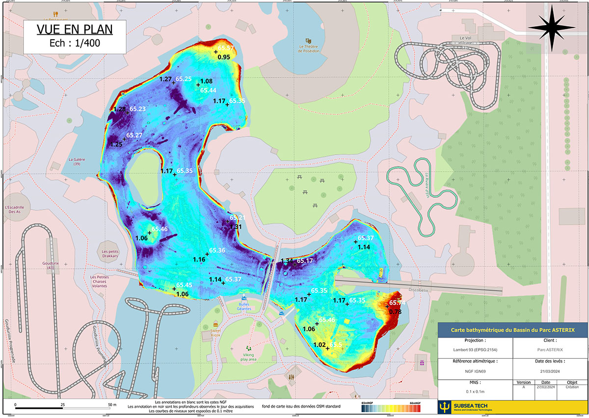The width and height of the screenshot is (589, 418).
Task: Click the Carte bathymétrique title header
Action: 512,330
